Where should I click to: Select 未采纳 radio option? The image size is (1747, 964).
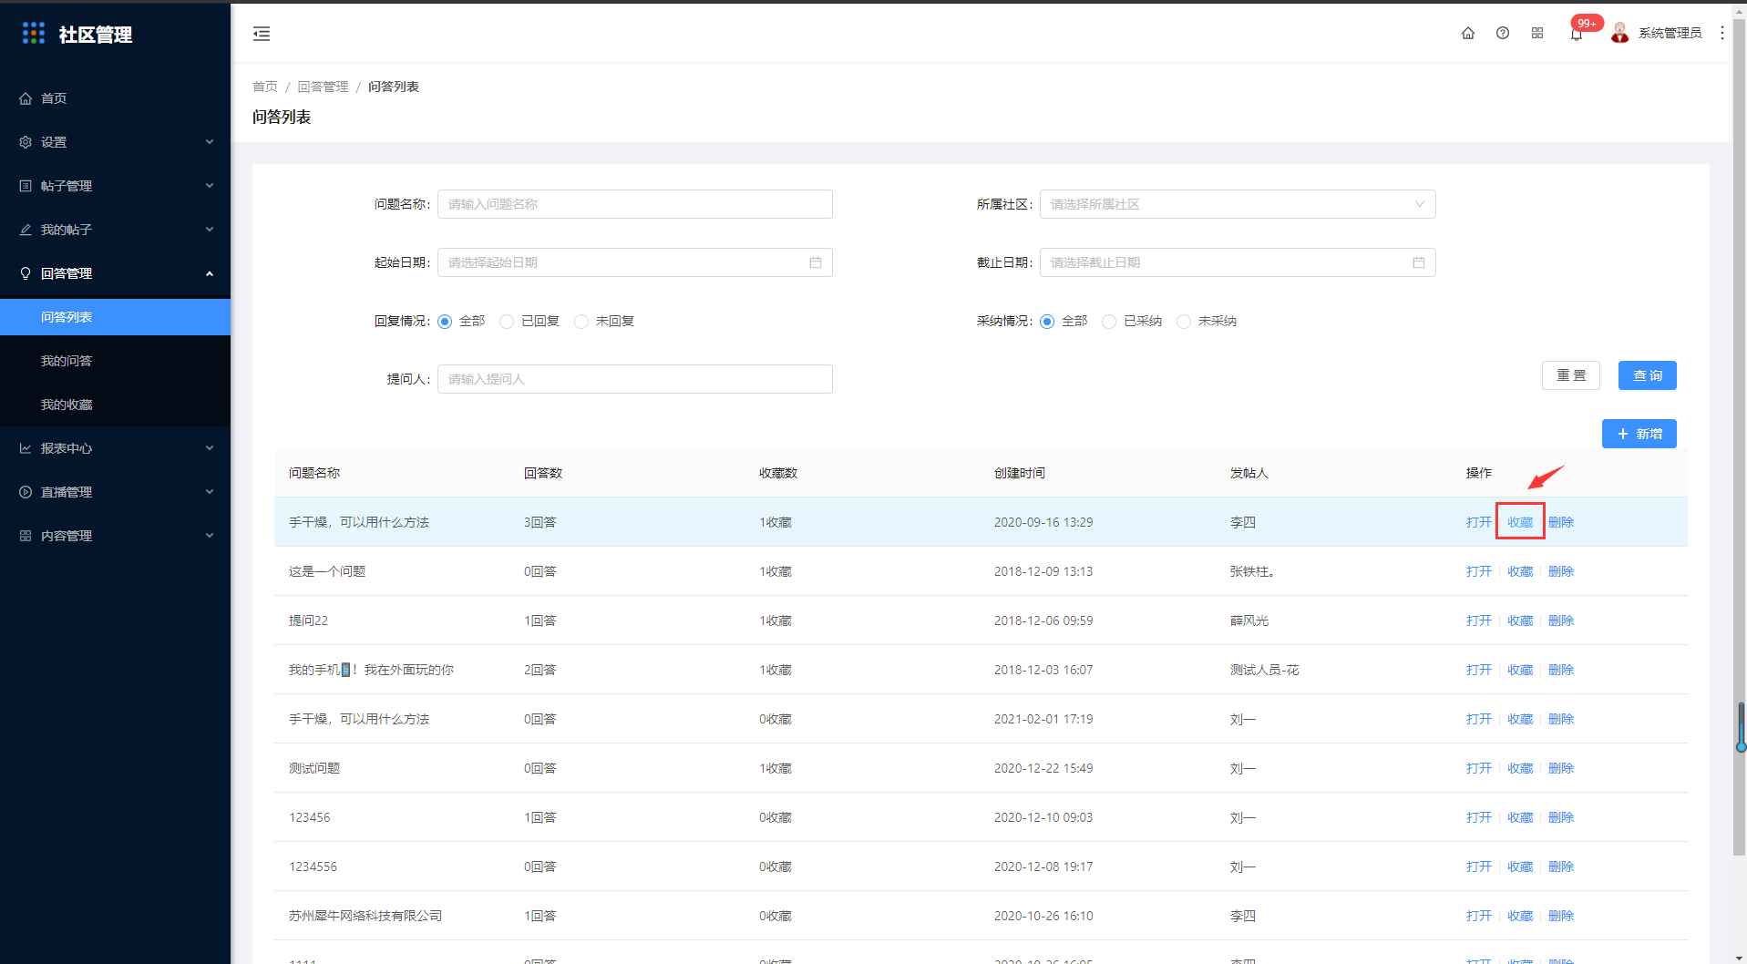1184,322
